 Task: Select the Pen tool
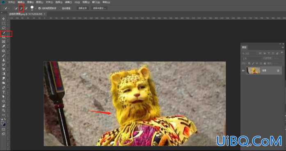click(x=3, y=87)
